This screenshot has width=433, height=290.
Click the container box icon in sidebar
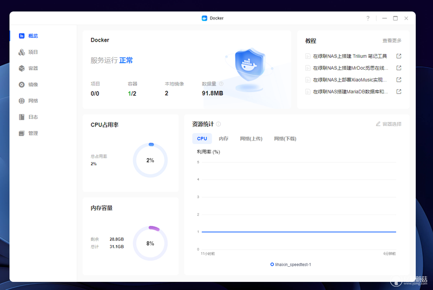pos(22,68)
